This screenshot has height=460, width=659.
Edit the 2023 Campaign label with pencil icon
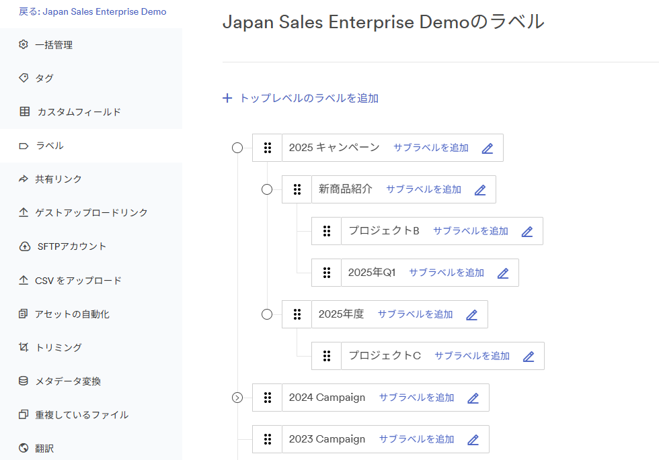473,439
